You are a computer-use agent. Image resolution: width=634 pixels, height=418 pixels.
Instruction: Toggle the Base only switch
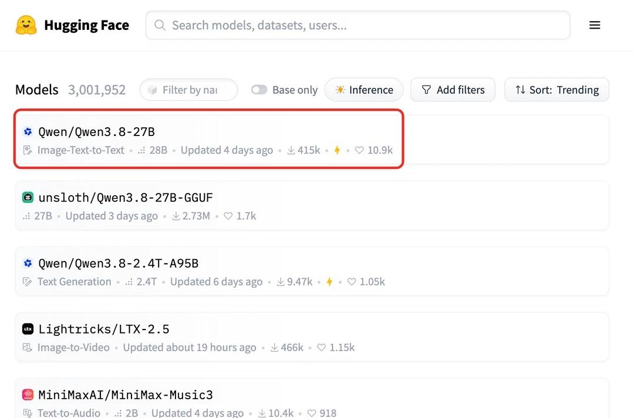click(x=259, y=90)
